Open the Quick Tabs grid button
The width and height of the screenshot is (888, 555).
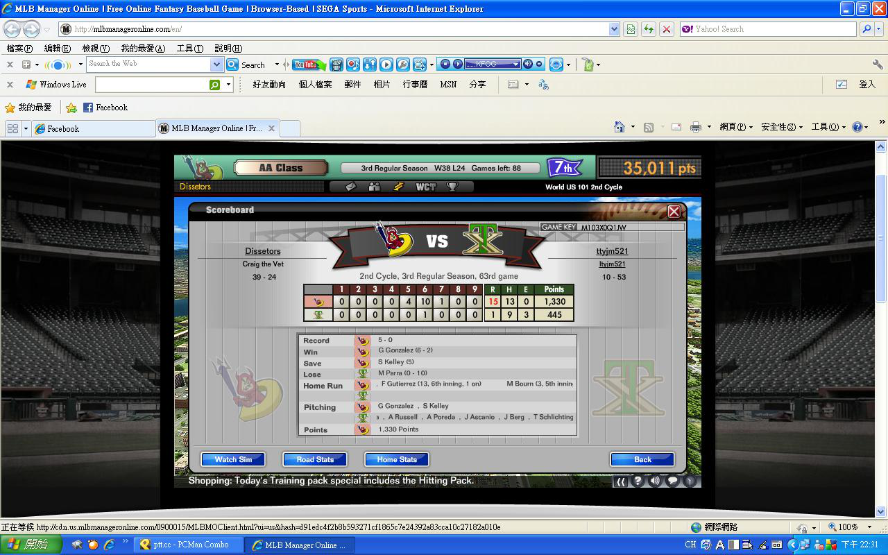click(x=12, y=128)
